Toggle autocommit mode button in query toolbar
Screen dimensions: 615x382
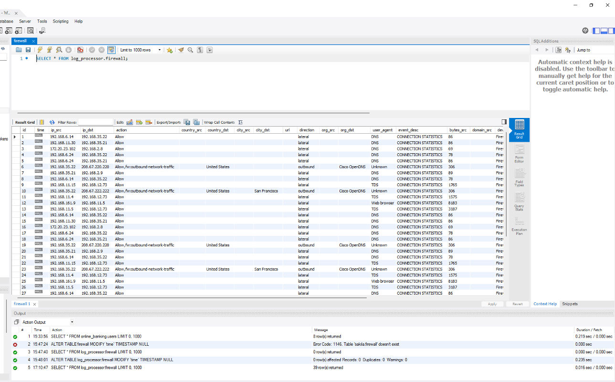pos(111,50)
